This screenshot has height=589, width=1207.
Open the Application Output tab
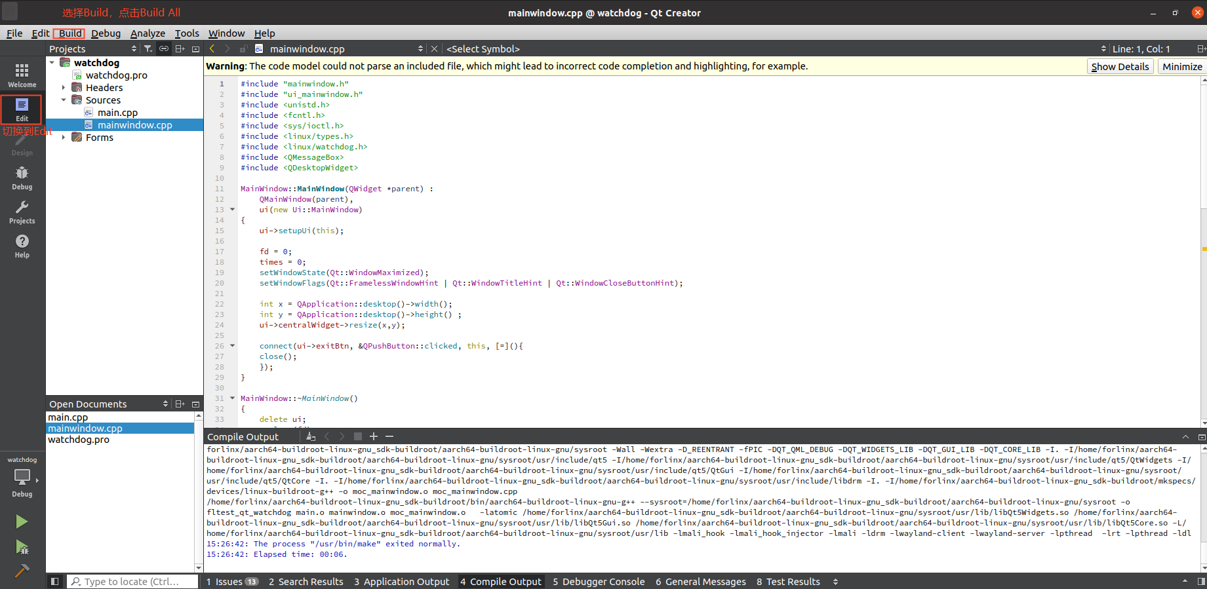tap(402, 581)
